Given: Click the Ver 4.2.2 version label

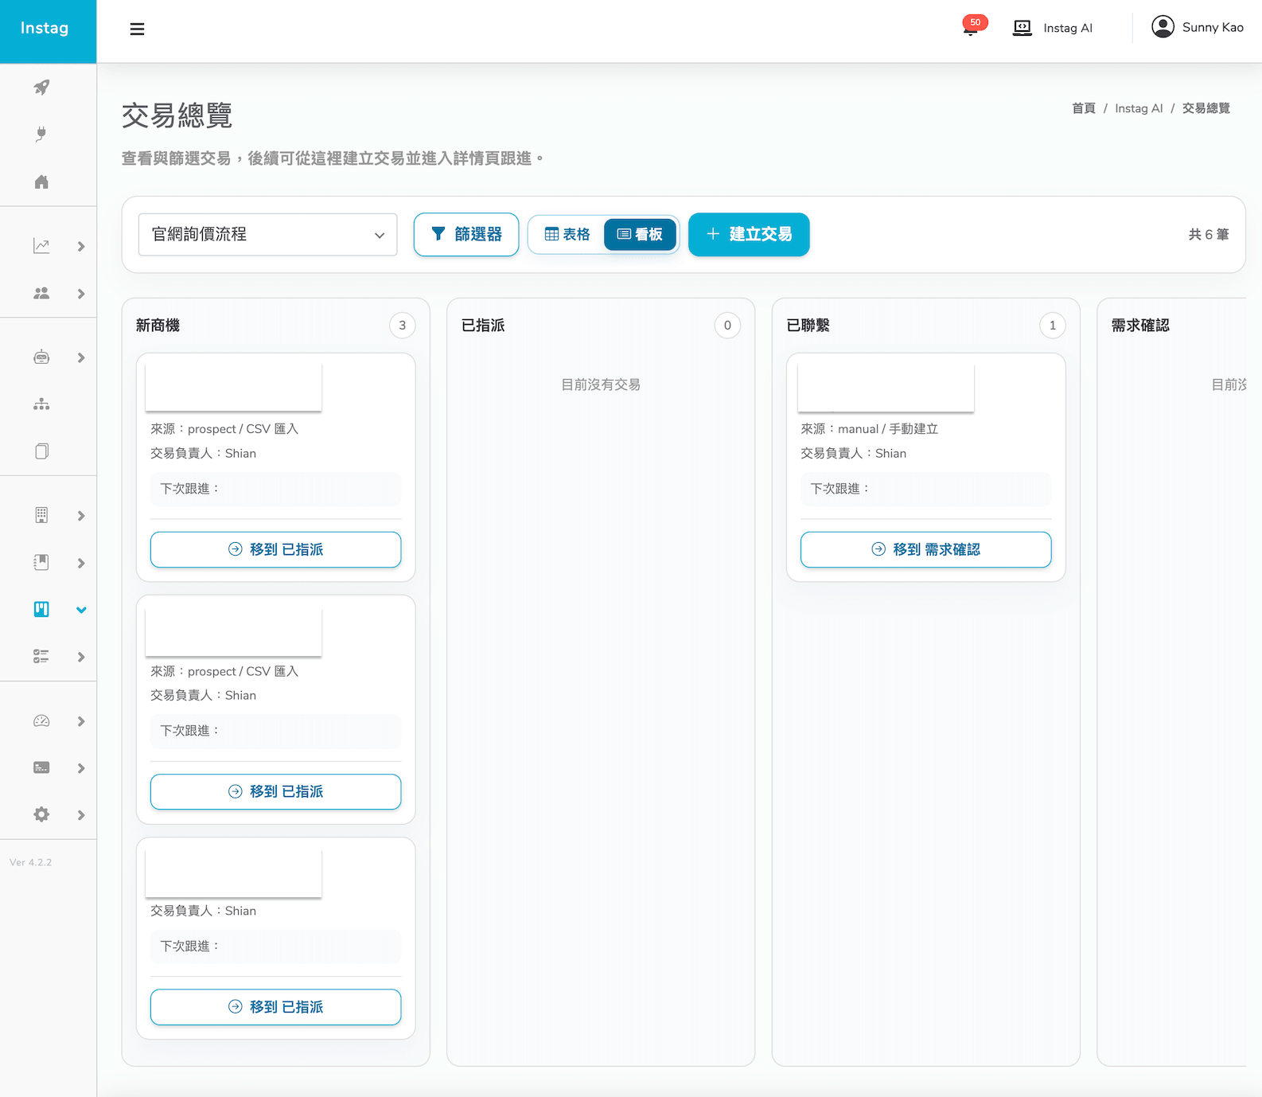Looking at the screenshot, I should coord(31,862).
